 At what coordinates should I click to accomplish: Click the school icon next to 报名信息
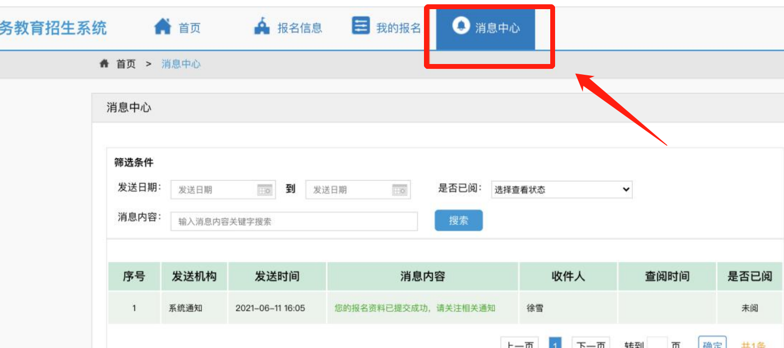262,26
